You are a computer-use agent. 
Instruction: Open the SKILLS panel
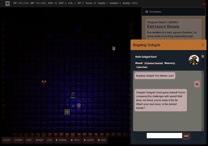(75, 140)
